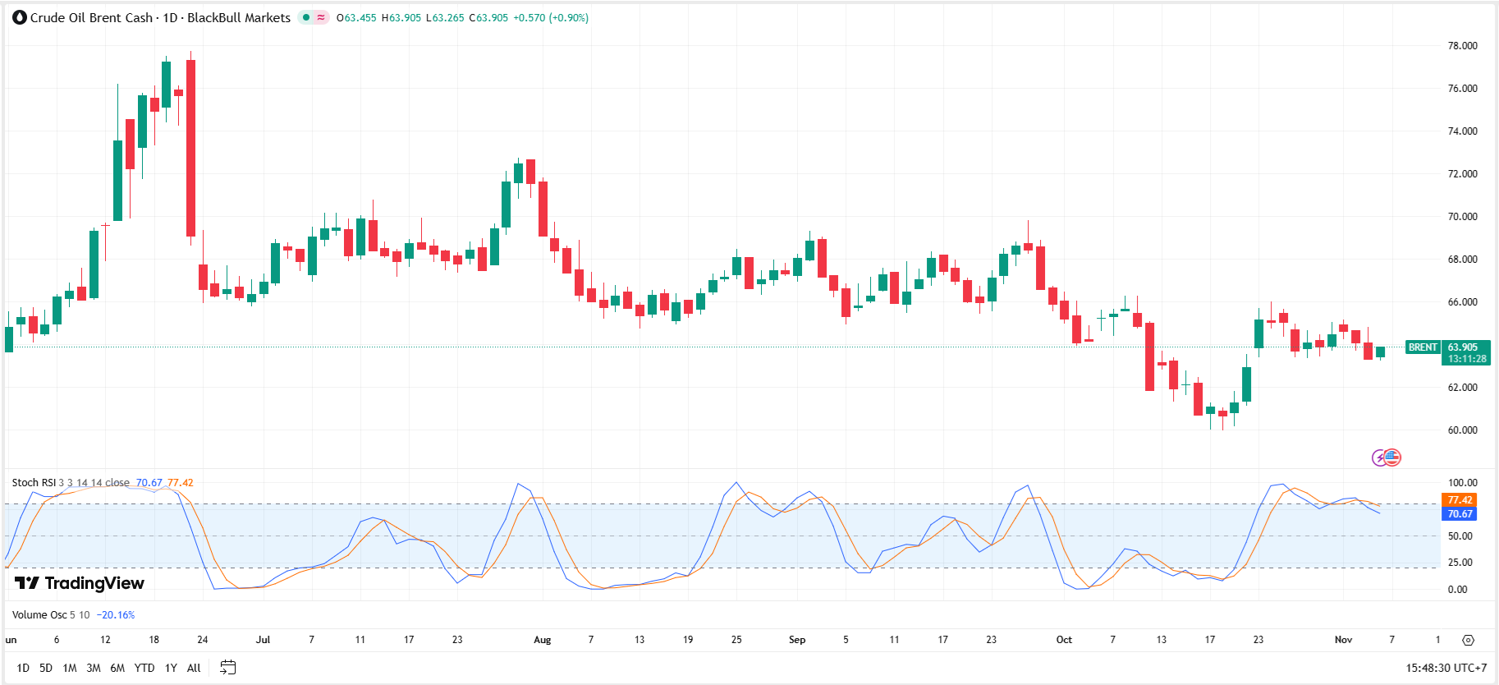The height and width of the screenshot is (685, 1499).
Task: Click the purple lightning event icon
Action: (x=1380, y=457)
